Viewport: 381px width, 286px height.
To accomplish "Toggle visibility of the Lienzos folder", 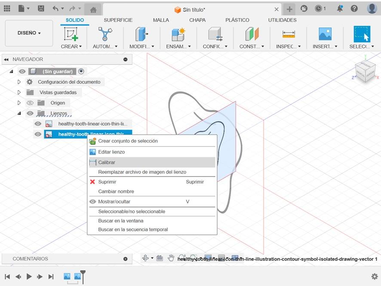I will click(x=30, y=113).
